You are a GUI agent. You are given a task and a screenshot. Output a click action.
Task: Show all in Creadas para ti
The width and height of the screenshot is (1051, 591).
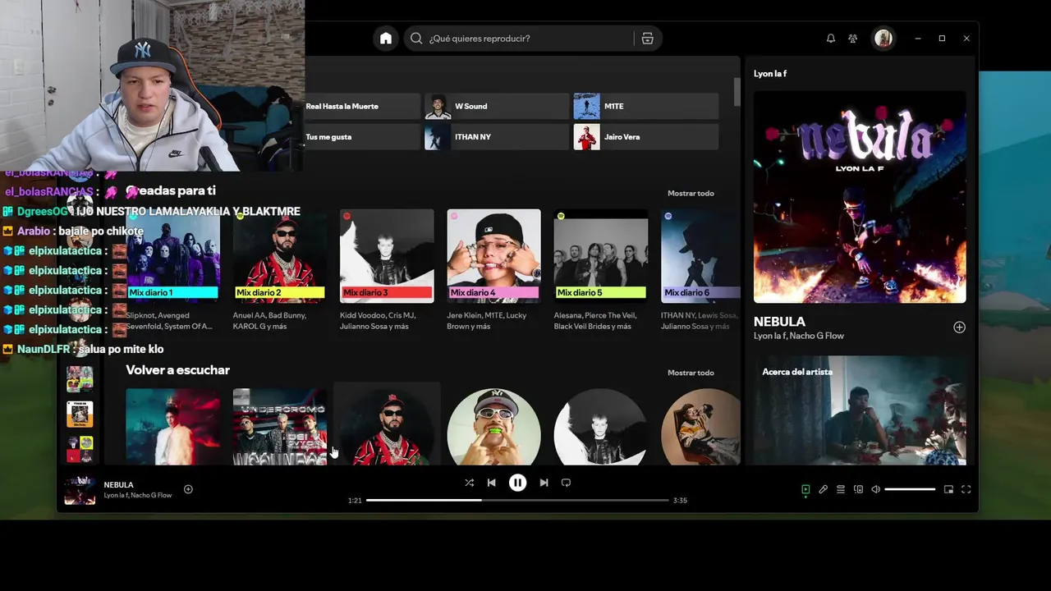[691, 193]
